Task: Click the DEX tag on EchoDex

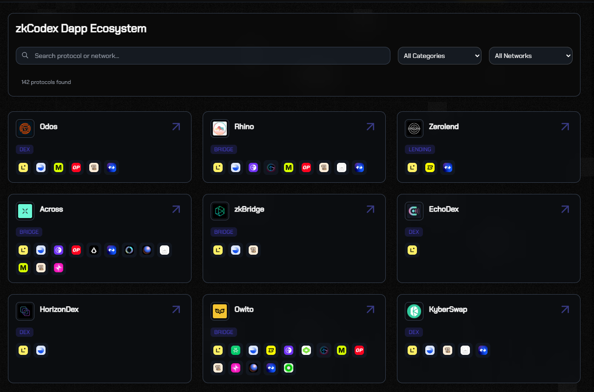Action: [414, 232]
